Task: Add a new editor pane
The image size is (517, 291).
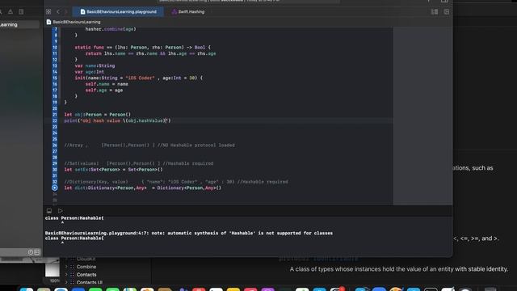Action: click(447, 11)
